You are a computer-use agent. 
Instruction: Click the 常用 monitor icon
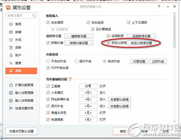click(x=11, y=24)
